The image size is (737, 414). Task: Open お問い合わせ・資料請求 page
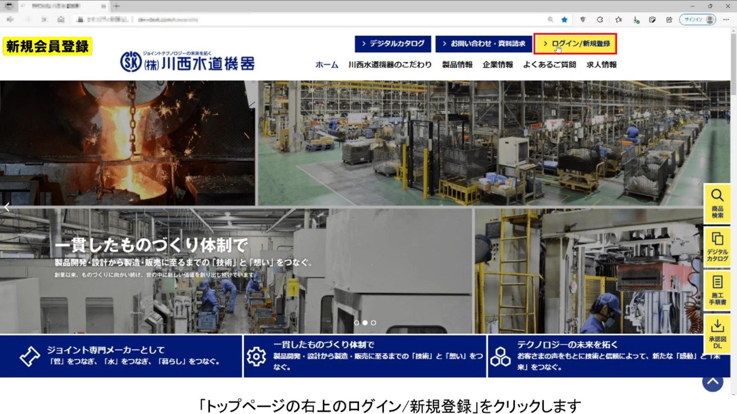pyautogui.click(x=483, y=44)
